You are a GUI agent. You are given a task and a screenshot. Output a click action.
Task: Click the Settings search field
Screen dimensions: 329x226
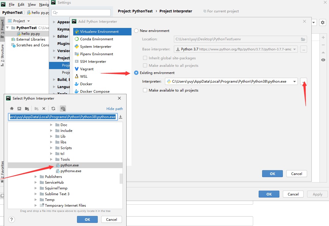tap(81, 13)
